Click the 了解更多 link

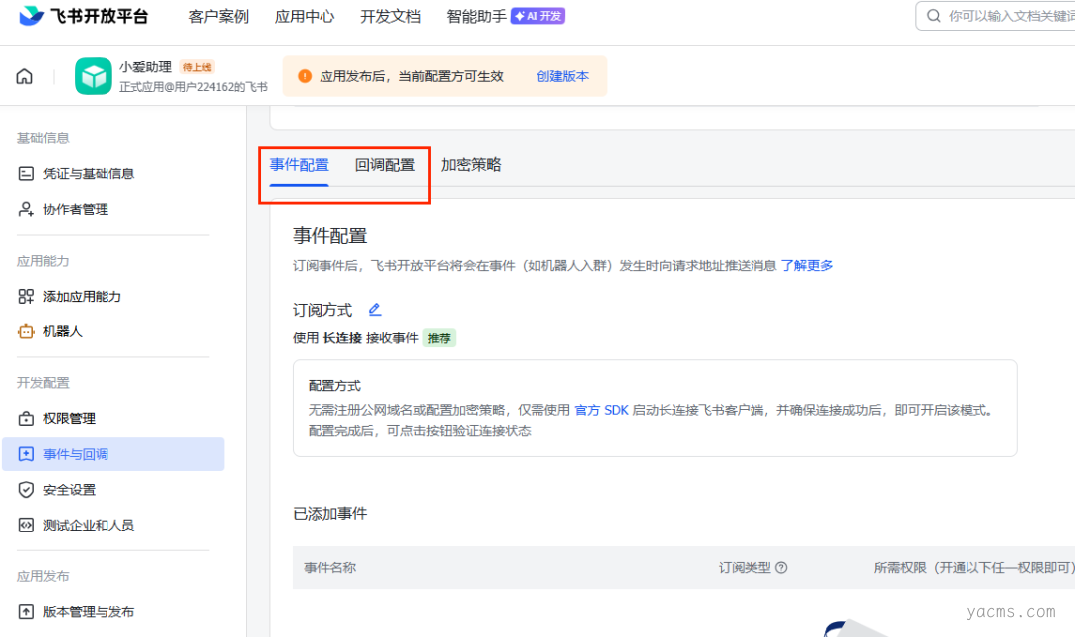pos(807,265)
